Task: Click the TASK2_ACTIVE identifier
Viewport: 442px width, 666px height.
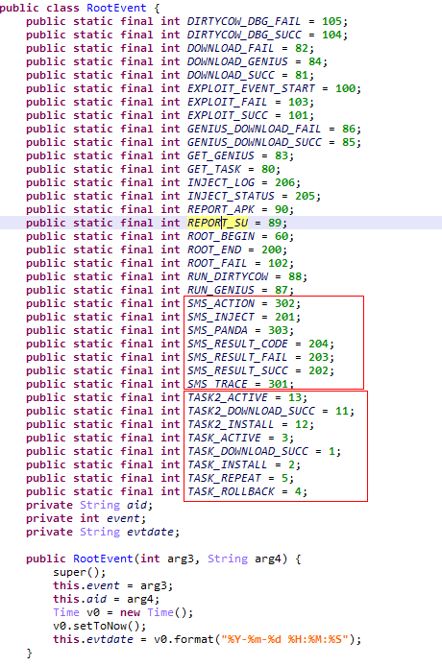Action: coord(228,398)
